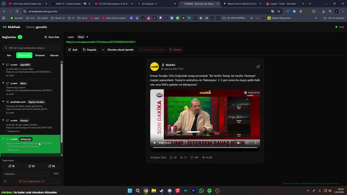The height and width of the screenshot is (195, 347).
Task: Open the Avamyz x.com link entry
Action: 30,126
